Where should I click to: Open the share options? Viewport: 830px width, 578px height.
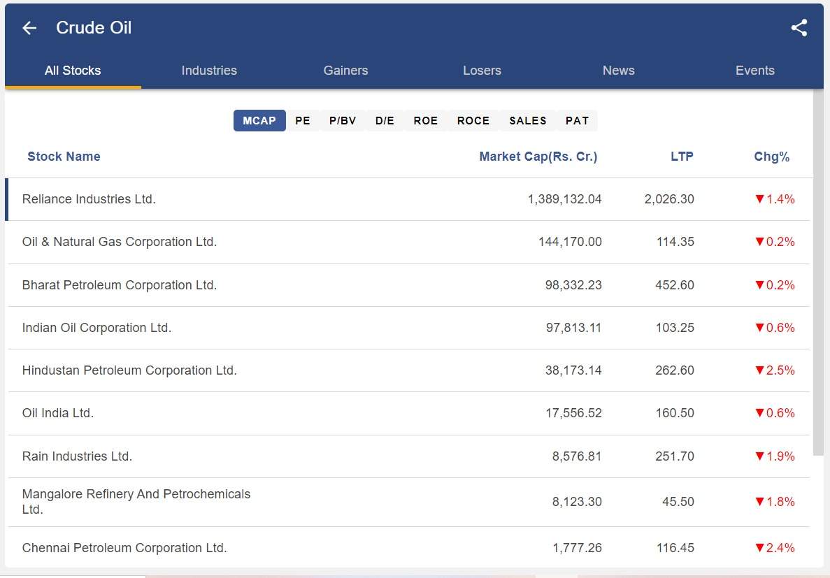pos(799,28)
